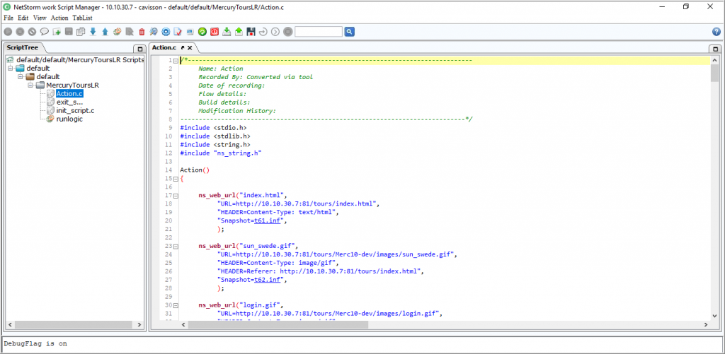Collapse the nested default folder node
Viewport: 725px width, 354px height.
[21, 76]
